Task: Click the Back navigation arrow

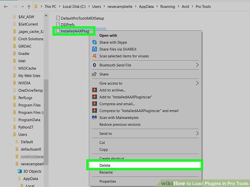Action: point(6,7)
